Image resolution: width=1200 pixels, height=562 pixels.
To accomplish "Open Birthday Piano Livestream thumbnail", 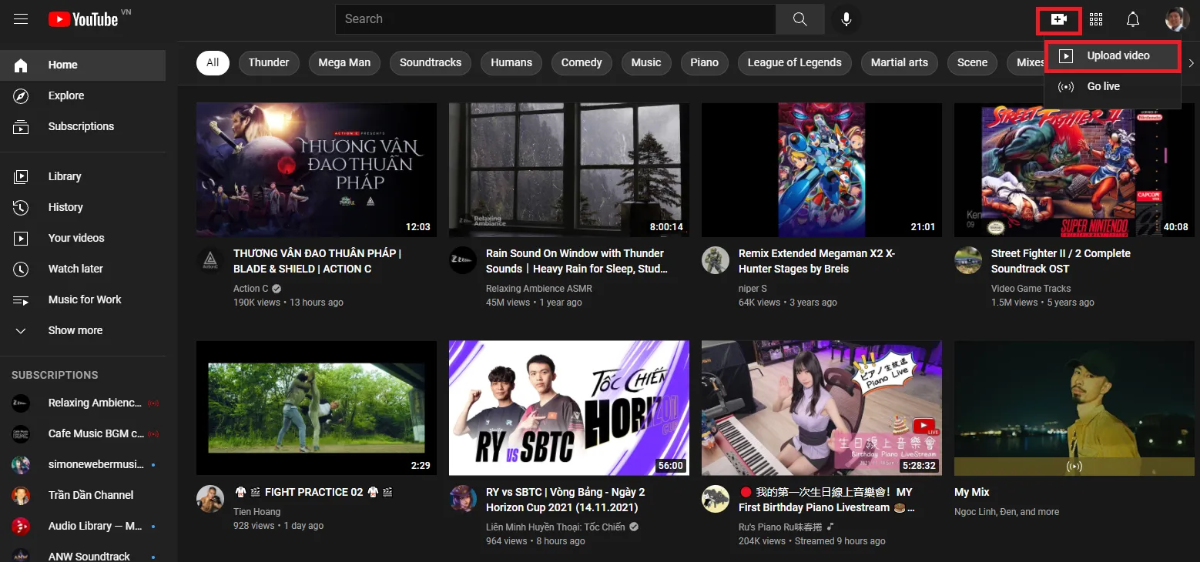I will point(822,408).
